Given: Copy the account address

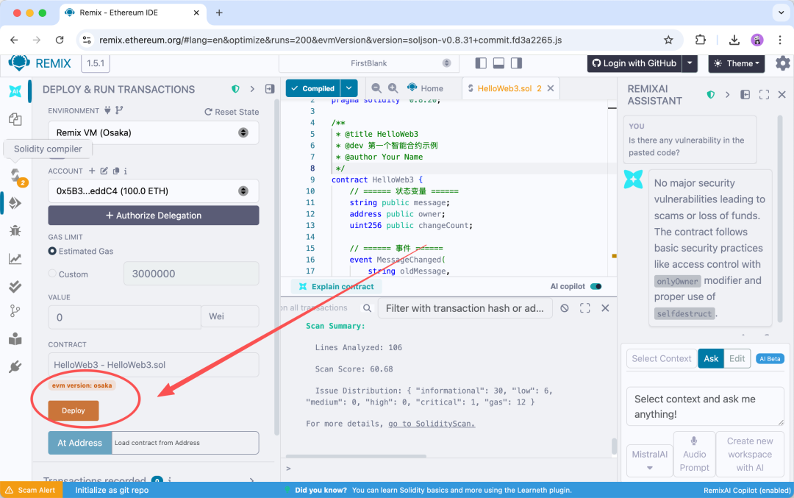Looking at the screenshot, I should pos(116,171).
